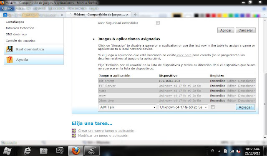Show hidden tray icons arrow
267x156 pixels.
pos(219,151)
